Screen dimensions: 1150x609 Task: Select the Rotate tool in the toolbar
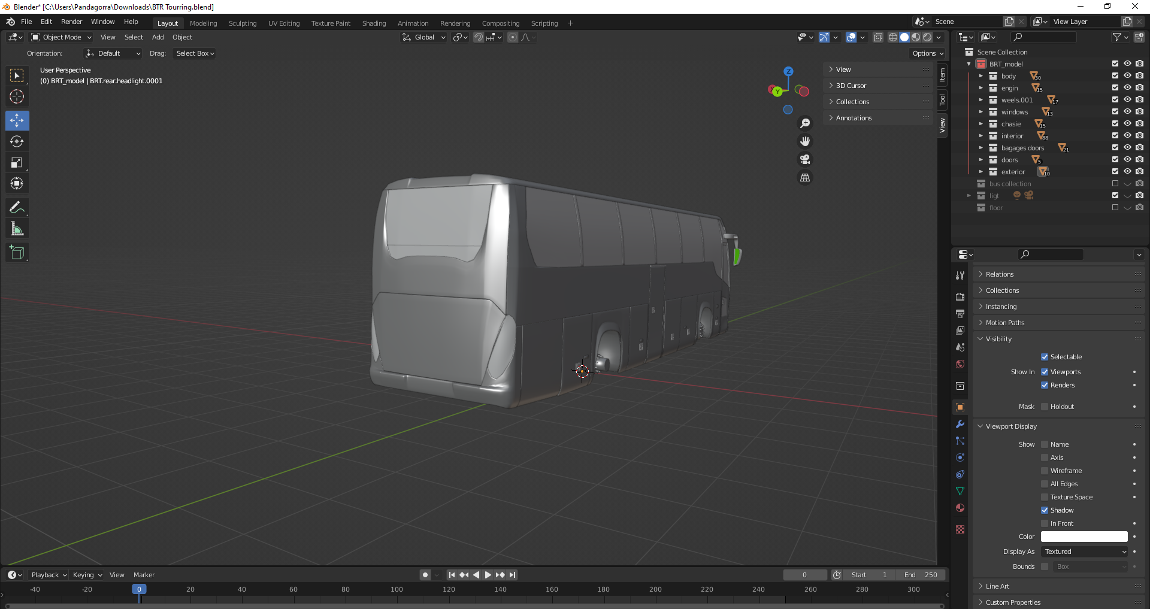pos(17,142)
